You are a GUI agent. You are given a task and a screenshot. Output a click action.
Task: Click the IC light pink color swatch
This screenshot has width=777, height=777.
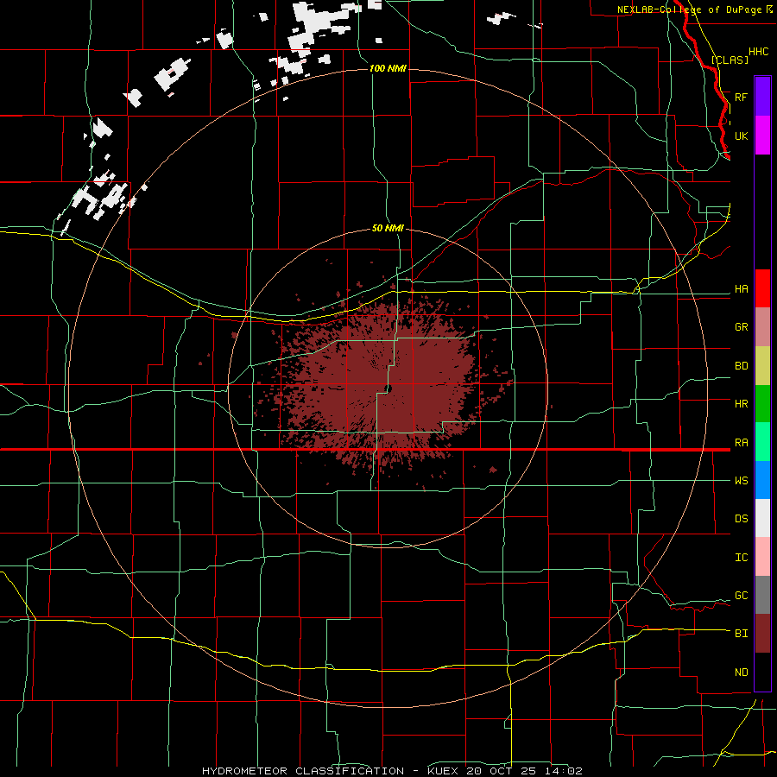[x=762, y=557]
